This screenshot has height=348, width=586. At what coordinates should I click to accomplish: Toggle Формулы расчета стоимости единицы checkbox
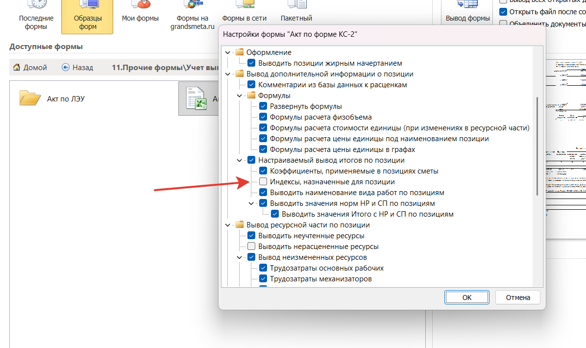point(263,128)
